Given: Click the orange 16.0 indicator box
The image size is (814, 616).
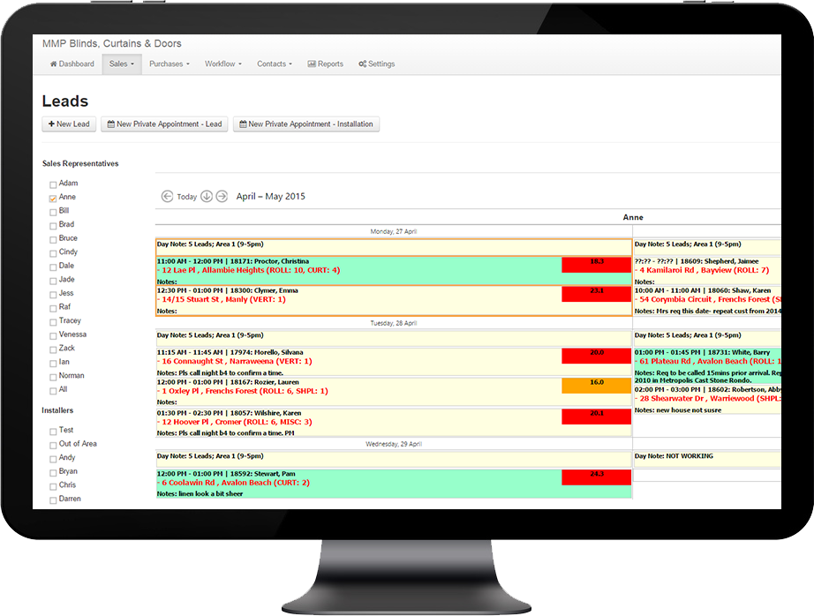Looking at the screenshot, I should point(596,383).
